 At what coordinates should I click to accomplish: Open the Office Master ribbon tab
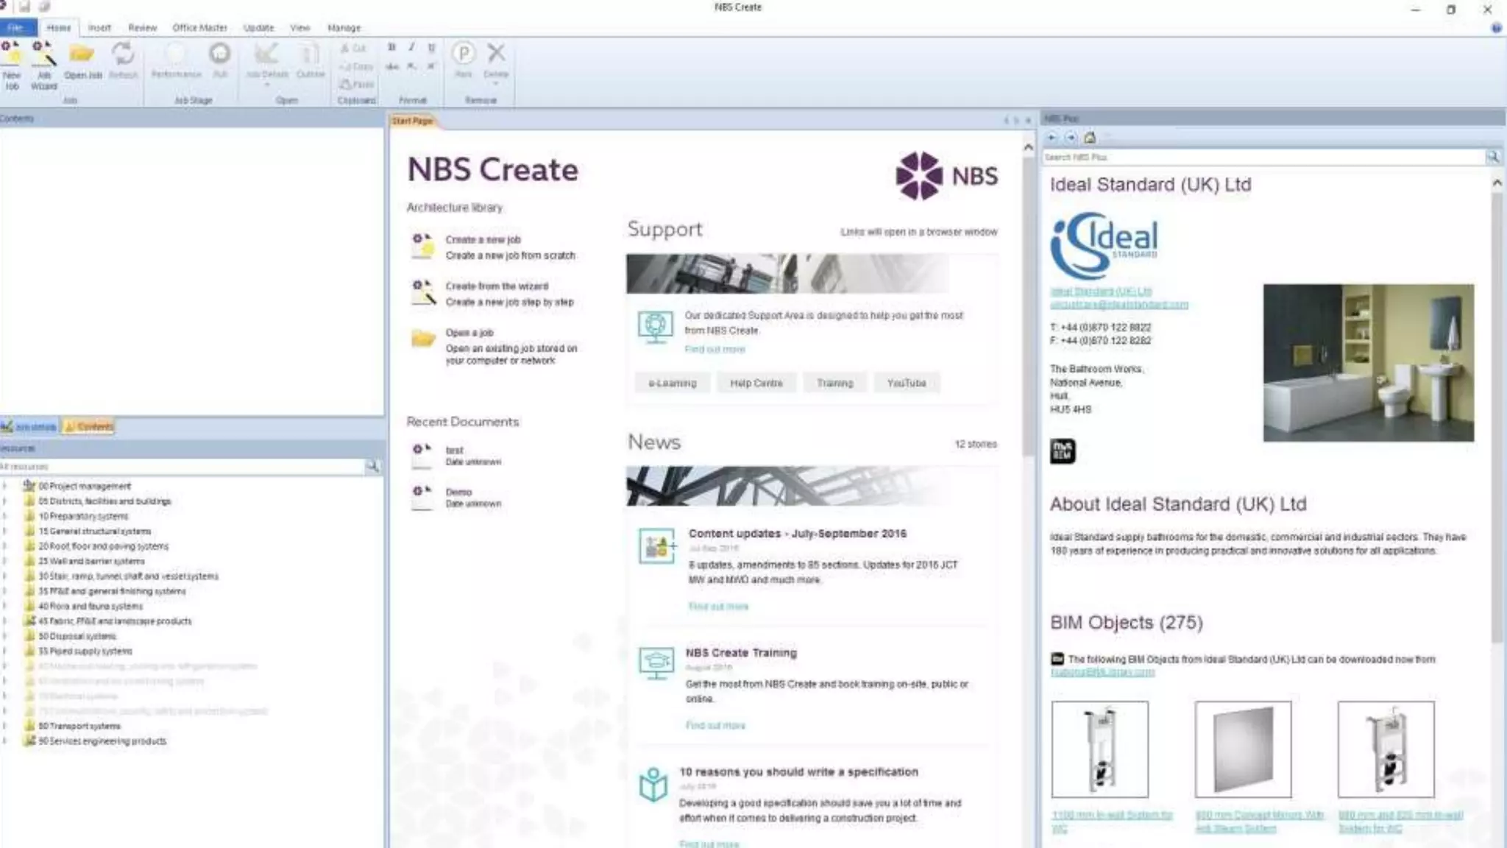point(199,28)
